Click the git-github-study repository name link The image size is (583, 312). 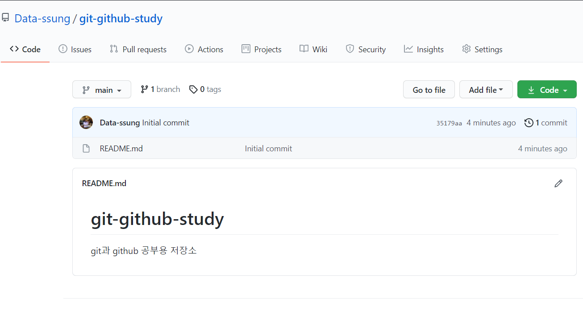tap(121, 19)
